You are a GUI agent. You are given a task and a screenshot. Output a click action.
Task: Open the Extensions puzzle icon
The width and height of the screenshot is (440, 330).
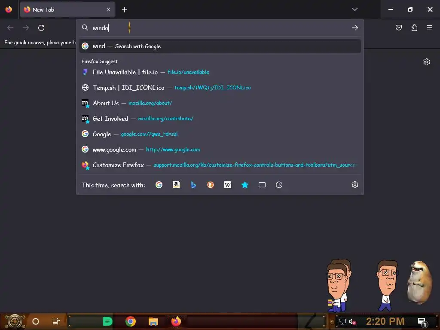[414, 27]
